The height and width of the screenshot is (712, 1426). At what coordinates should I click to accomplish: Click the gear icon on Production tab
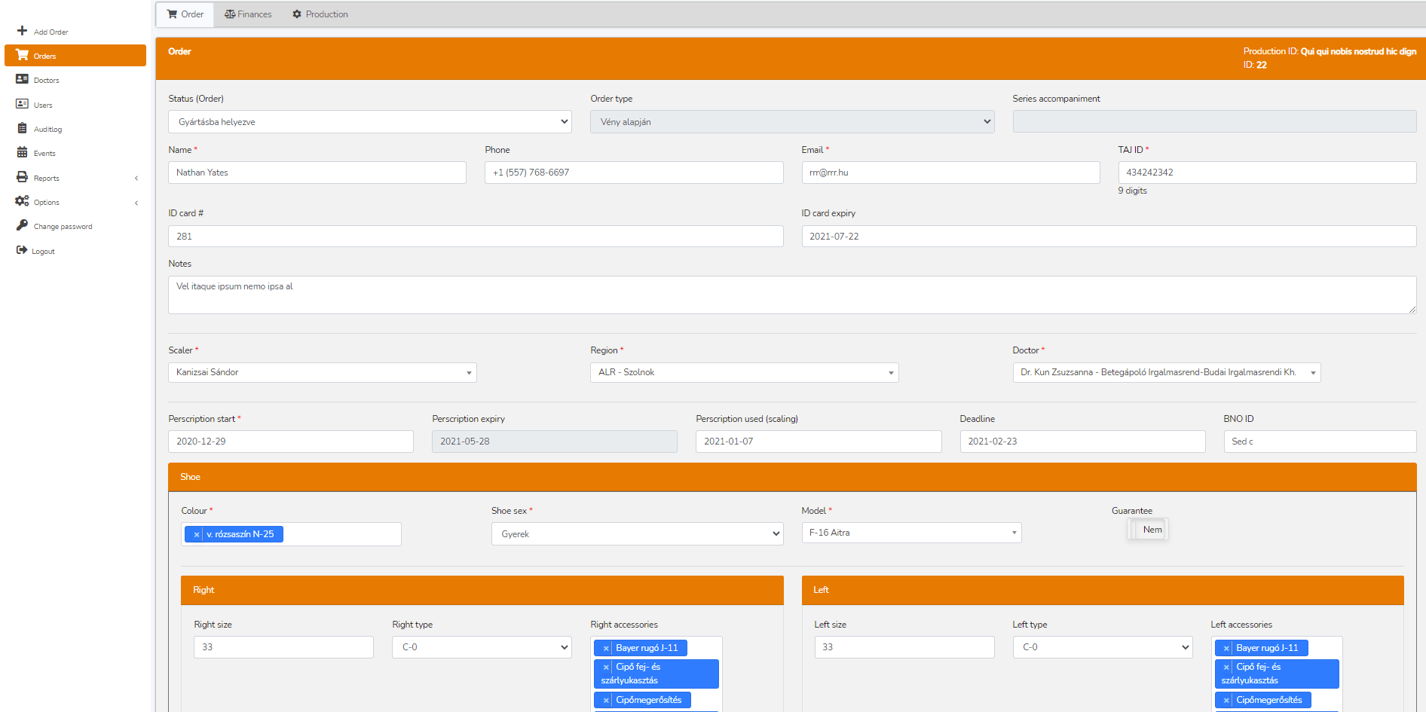click(x=297, y=14)
